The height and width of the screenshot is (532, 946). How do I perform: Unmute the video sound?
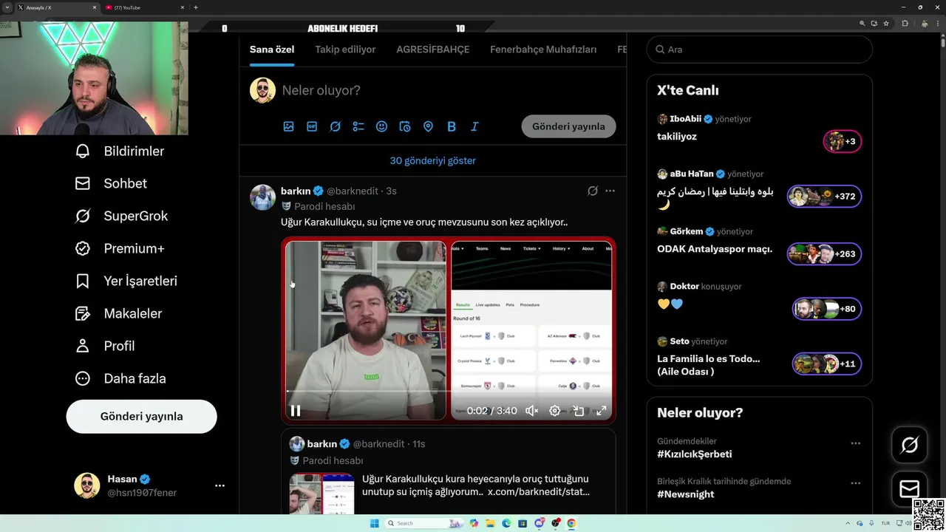tap(531, 411)
